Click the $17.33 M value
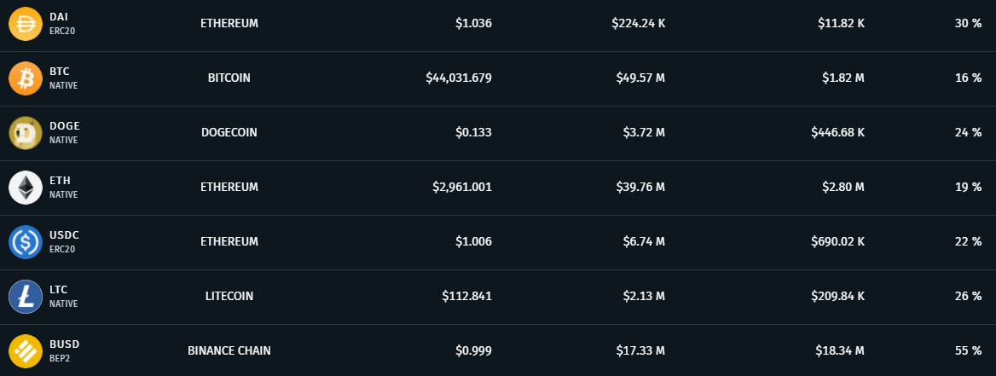This screenshot has height=376, width=996. tap(640, 350)
